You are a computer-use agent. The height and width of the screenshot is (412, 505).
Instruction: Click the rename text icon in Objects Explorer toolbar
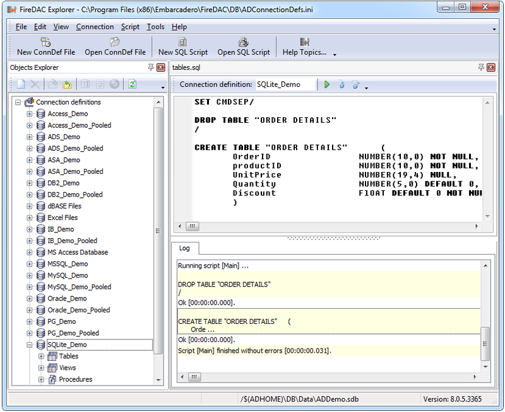tap(85, 84)
